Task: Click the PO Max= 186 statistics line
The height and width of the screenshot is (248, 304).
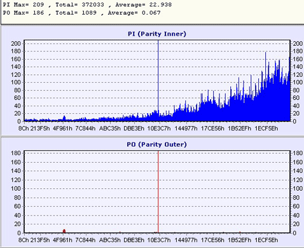Action: [x=81, y=13]
